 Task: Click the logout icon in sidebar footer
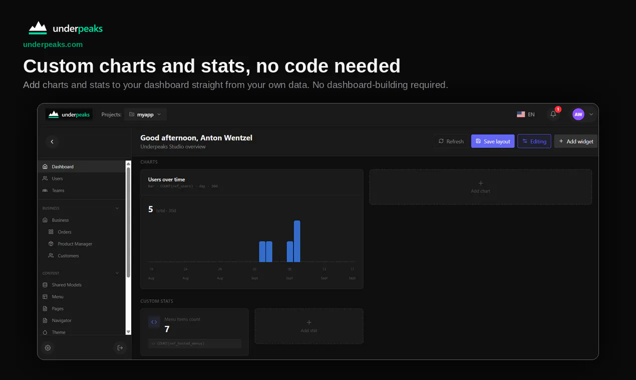point(120,348)
